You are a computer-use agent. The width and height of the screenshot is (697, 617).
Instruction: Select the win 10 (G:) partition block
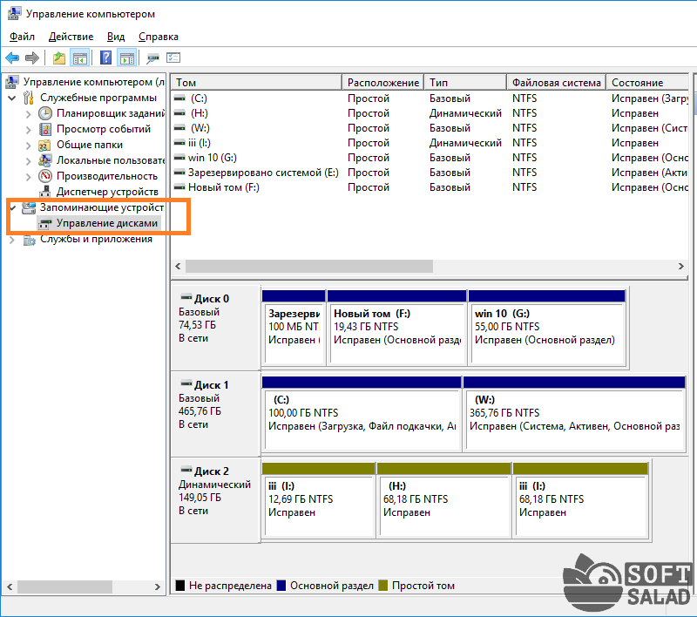coord(547,328)
